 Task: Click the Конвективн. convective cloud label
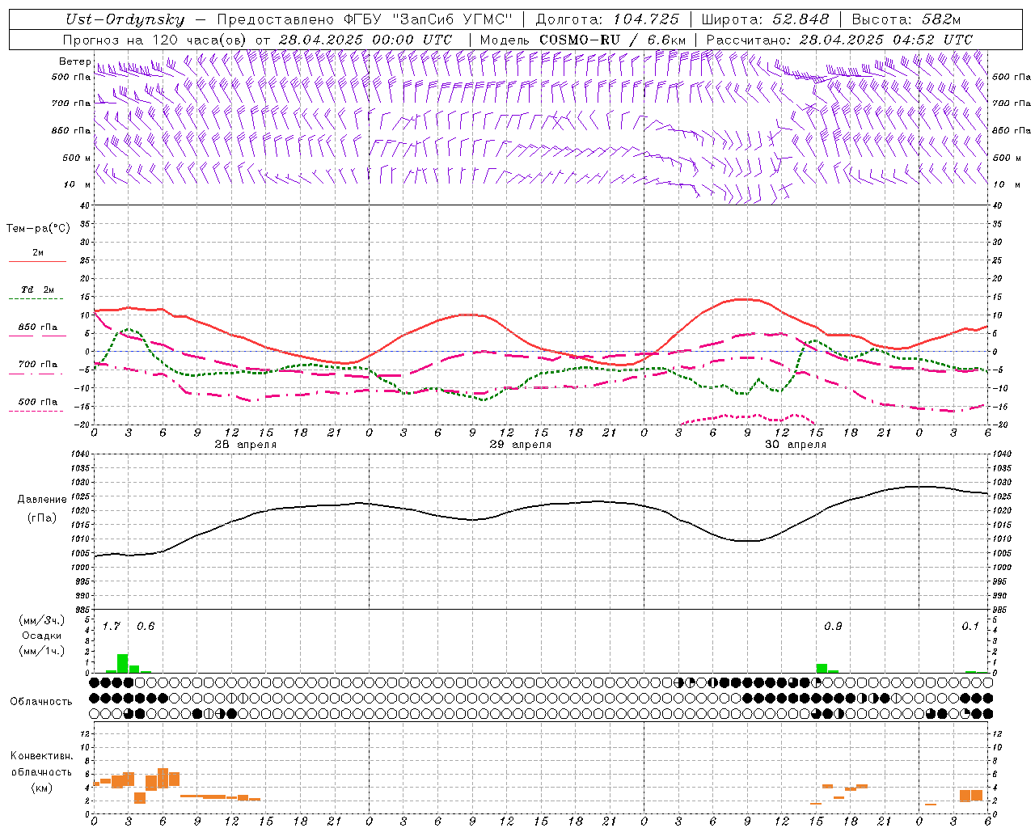click(42, 756)
